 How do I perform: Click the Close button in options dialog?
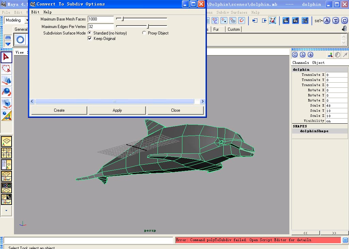point(176,110)
